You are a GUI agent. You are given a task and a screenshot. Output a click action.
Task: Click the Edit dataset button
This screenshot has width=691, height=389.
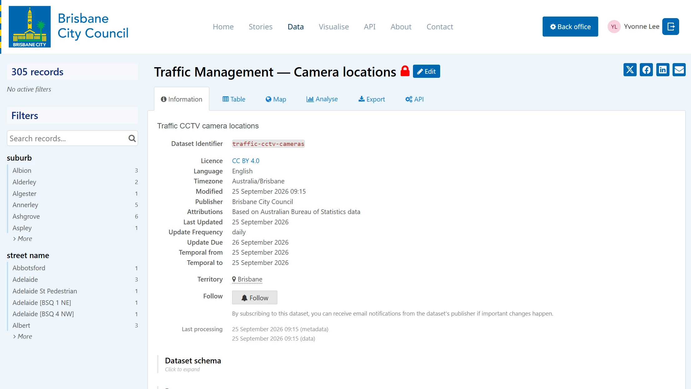[x=426, y=71]
